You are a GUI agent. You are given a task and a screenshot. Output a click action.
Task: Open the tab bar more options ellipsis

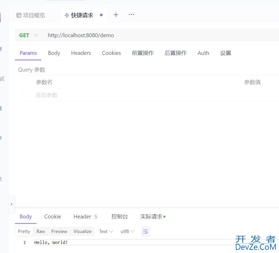click(x=131, y=14)
